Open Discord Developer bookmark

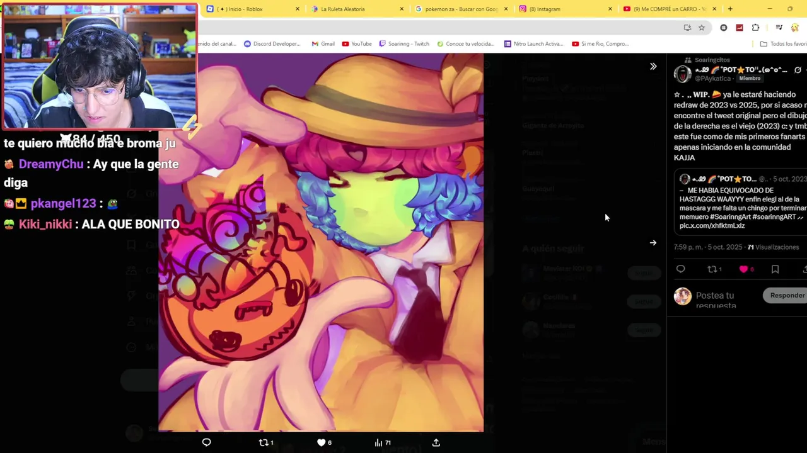pyautogui.click(x=272, y=44)
